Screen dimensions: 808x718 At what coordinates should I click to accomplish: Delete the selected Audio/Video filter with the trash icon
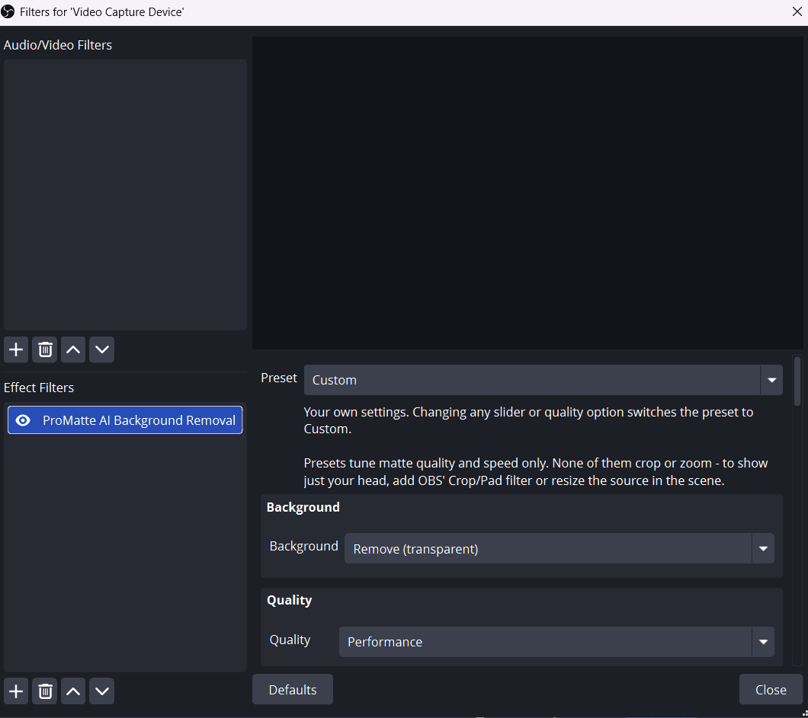pyautogui.click(x=45, y=350)
